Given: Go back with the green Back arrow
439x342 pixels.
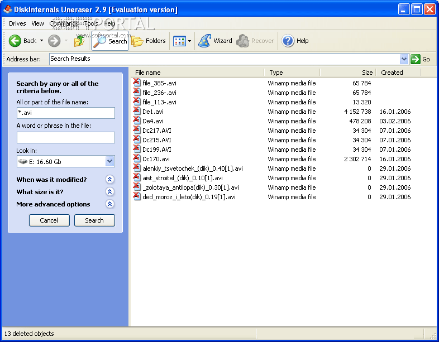Looking at the screenshot, I should click(x=15, y=41).
